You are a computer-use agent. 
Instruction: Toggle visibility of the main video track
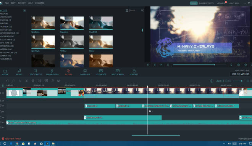click(x=3, y=93)
